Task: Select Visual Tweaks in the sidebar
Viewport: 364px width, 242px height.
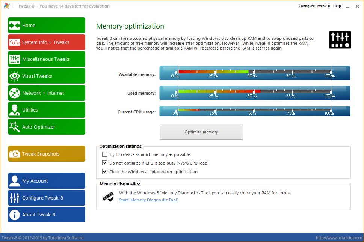Action: tap(47, 76)
